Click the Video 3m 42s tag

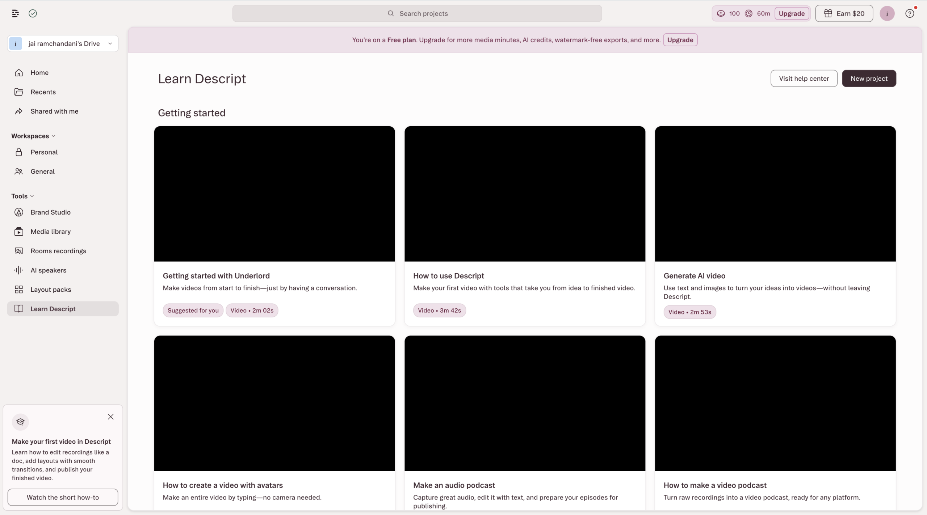pos(440,311)
